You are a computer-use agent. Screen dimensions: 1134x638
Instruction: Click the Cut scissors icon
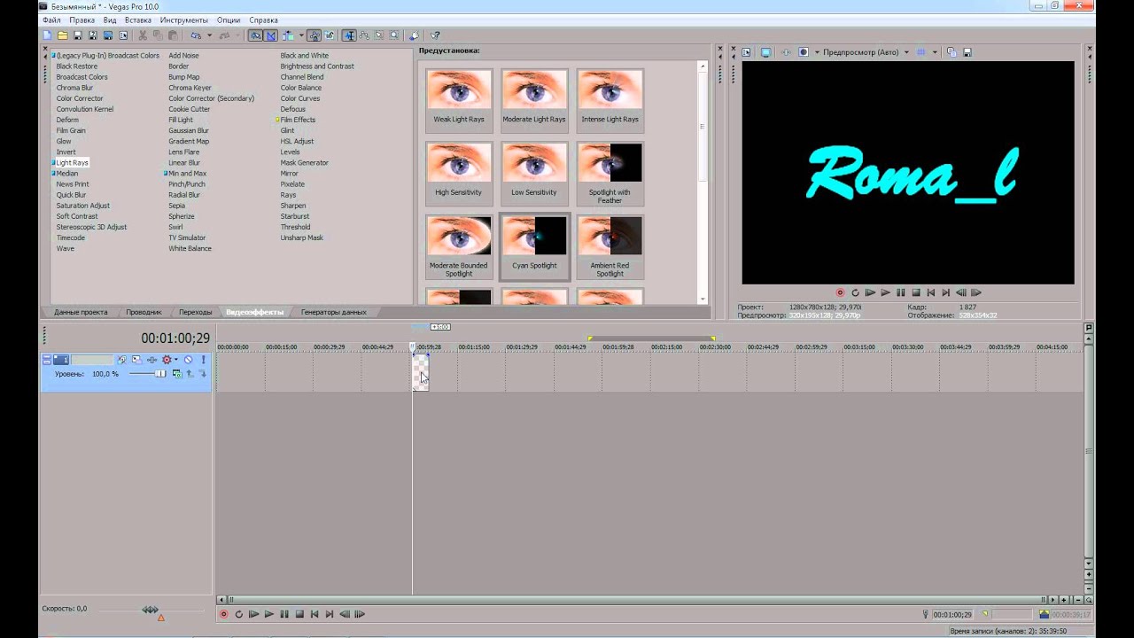click(x=143, y=35)
